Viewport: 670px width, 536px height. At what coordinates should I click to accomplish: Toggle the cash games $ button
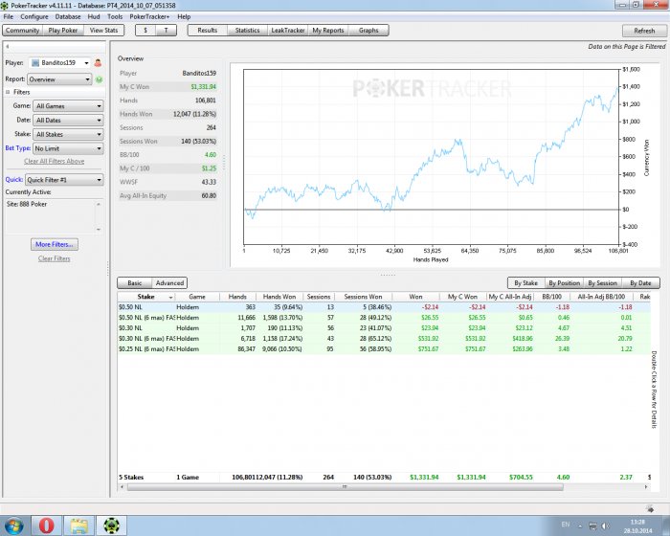145,31
